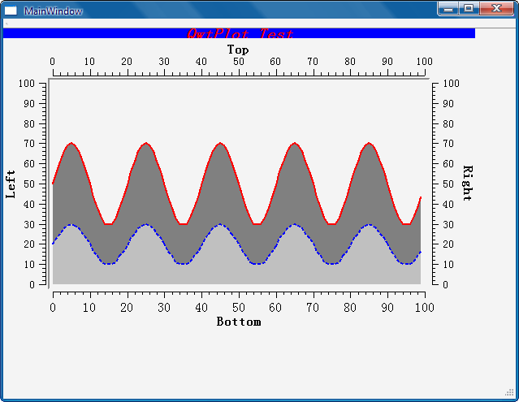Click the 20 tick label on right axis
Viewport: 519px width, 402px height.
point(448,244)
